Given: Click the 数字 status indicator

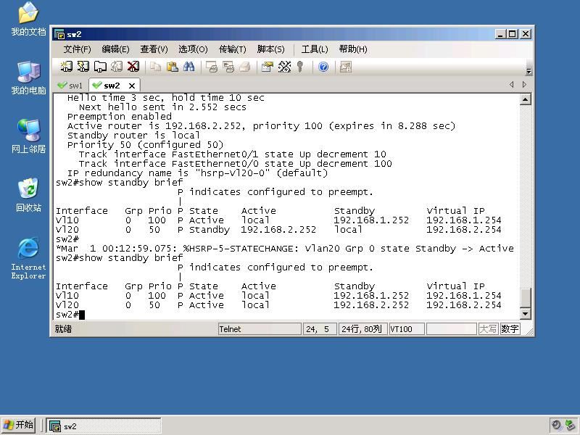Looking at the screenshot, I should pyautogui.click(x=510, y=329).
